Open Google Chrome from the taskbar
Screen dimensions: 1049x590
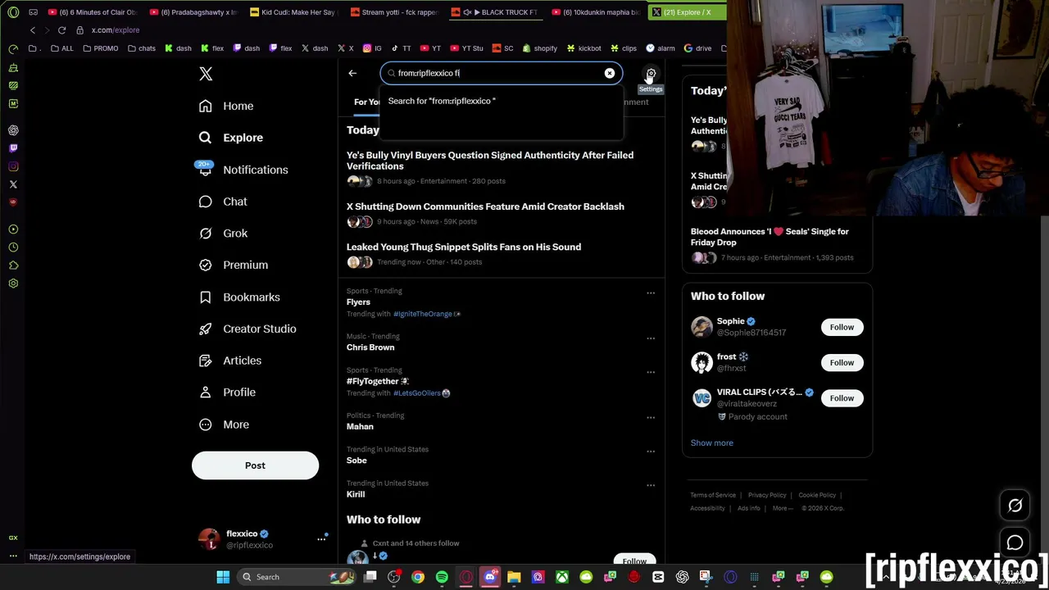[418, 577]
